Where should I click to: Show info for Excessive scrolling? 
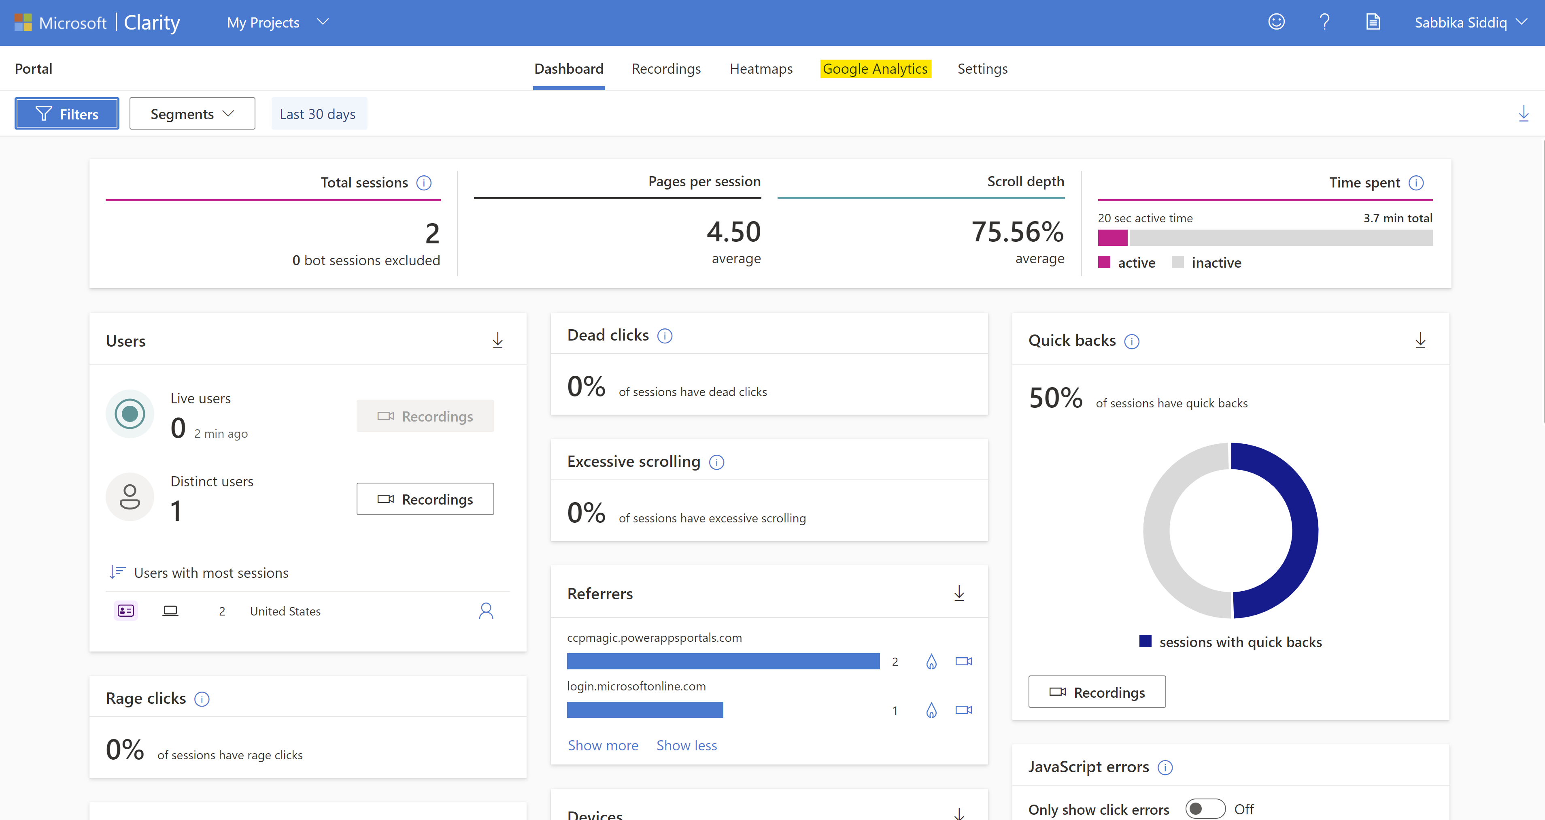point(717,462)
